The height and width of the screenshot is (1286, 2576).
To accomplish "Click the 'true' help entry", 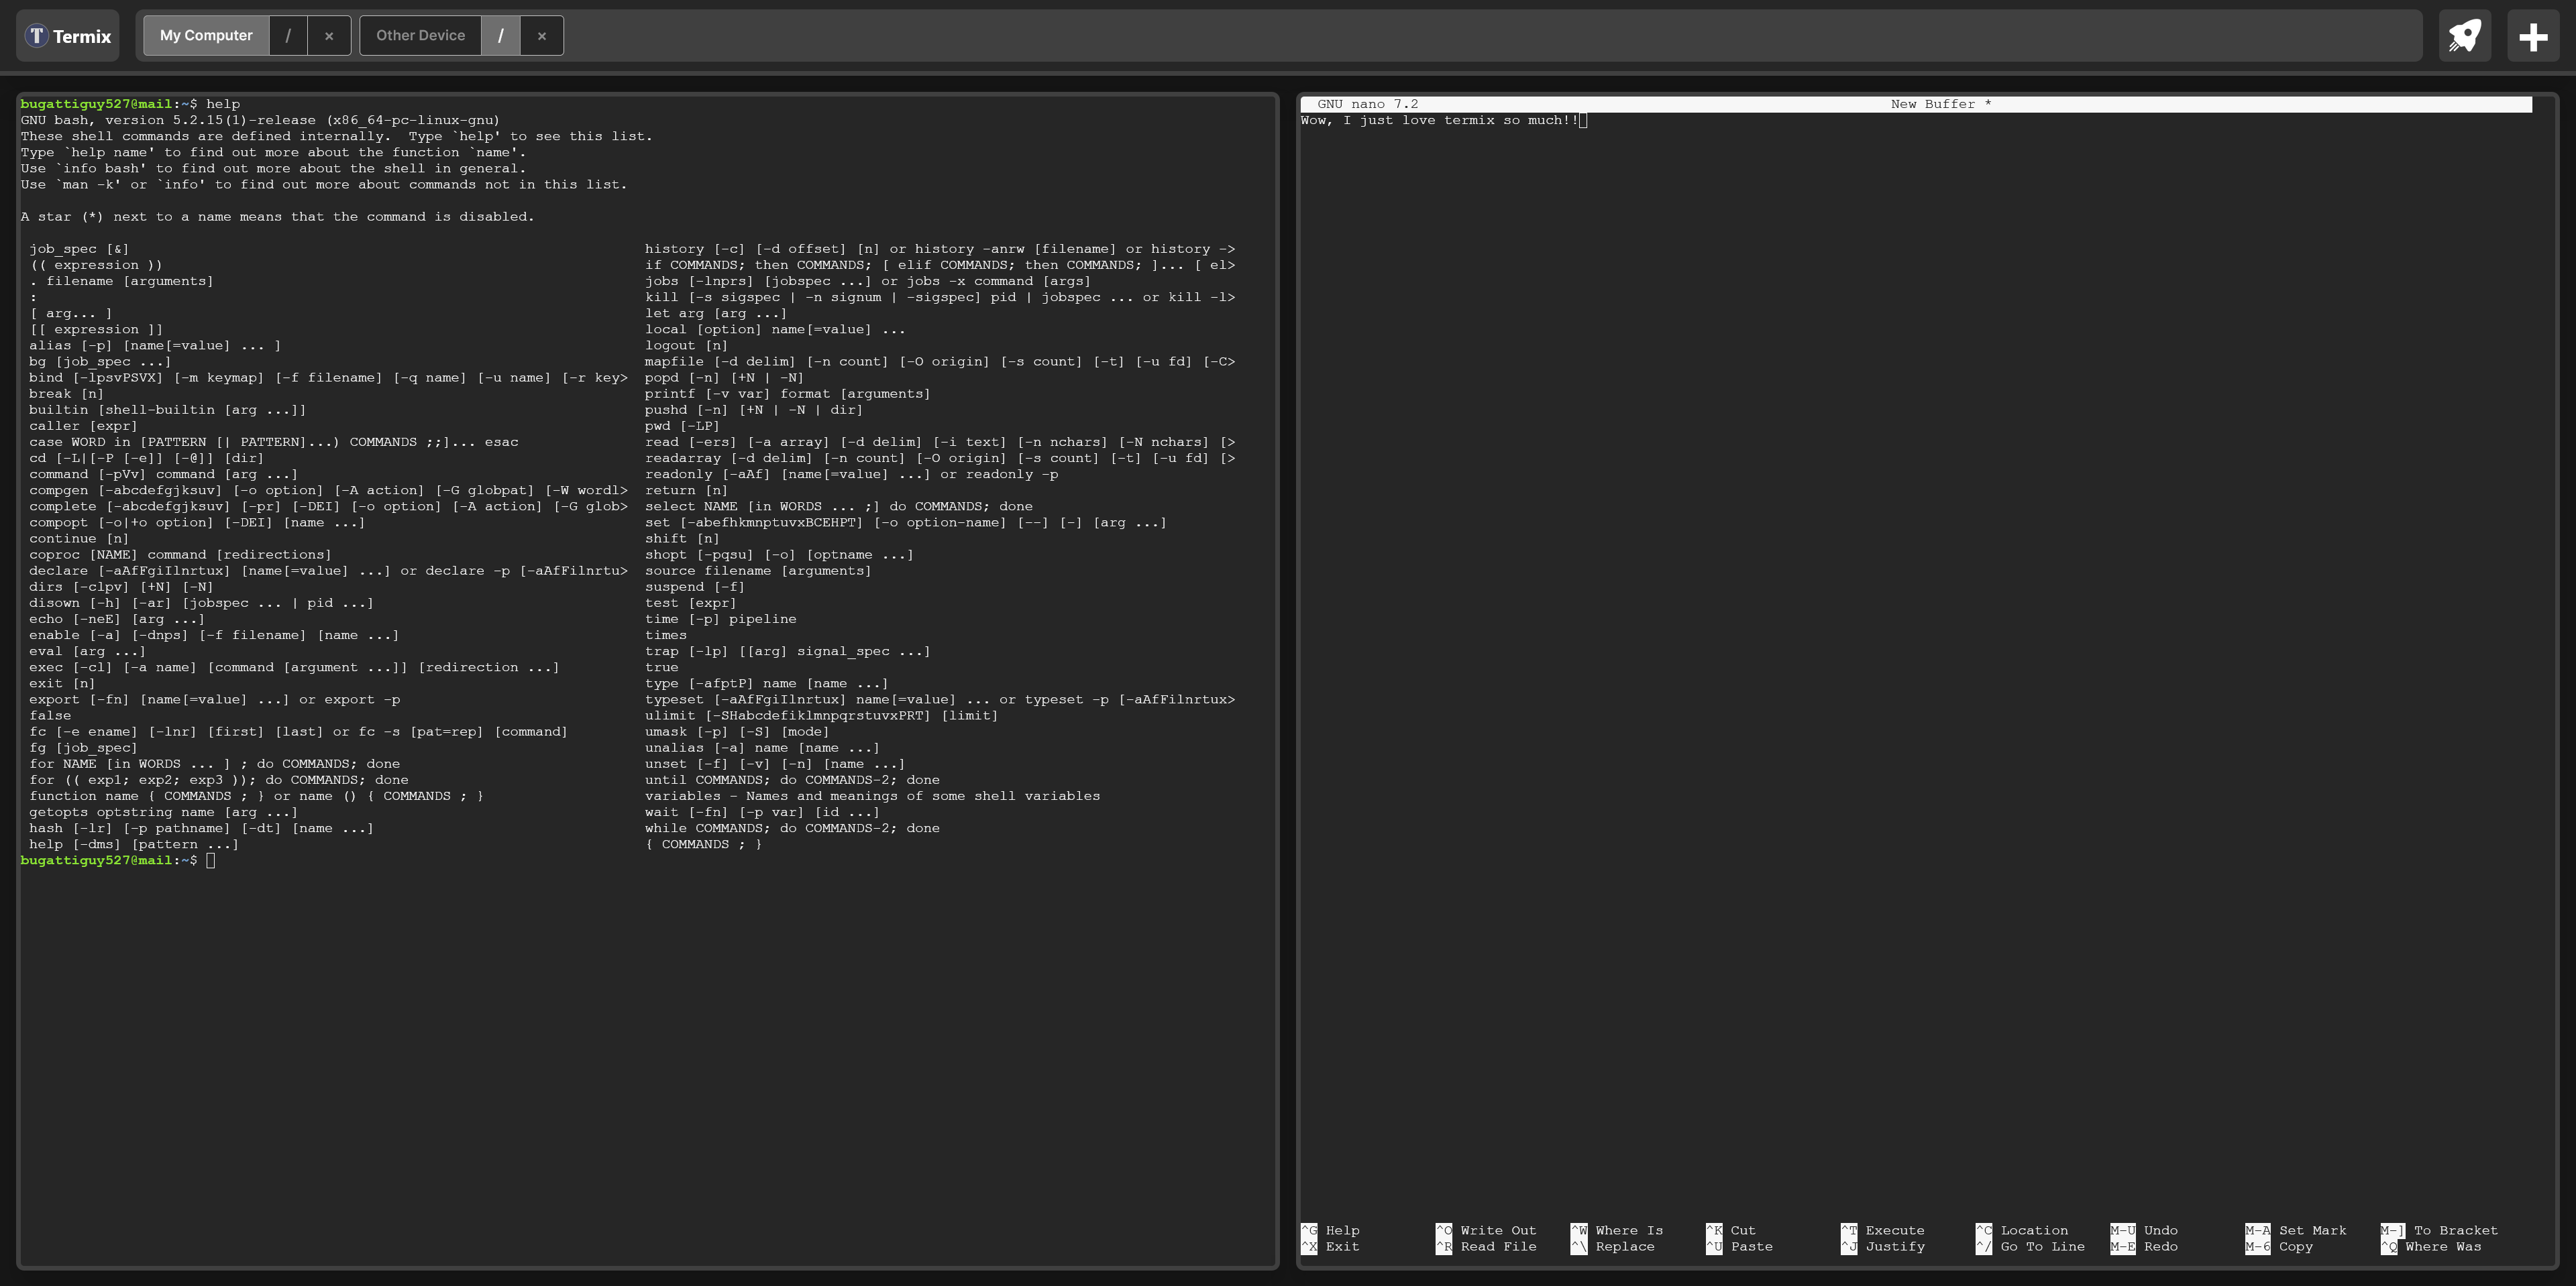I will coord(662,668).
